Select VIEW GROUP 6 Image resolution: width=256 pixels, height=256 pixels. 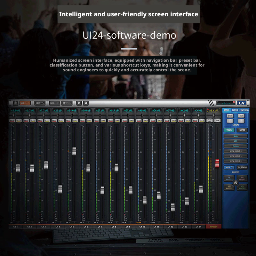236,161
